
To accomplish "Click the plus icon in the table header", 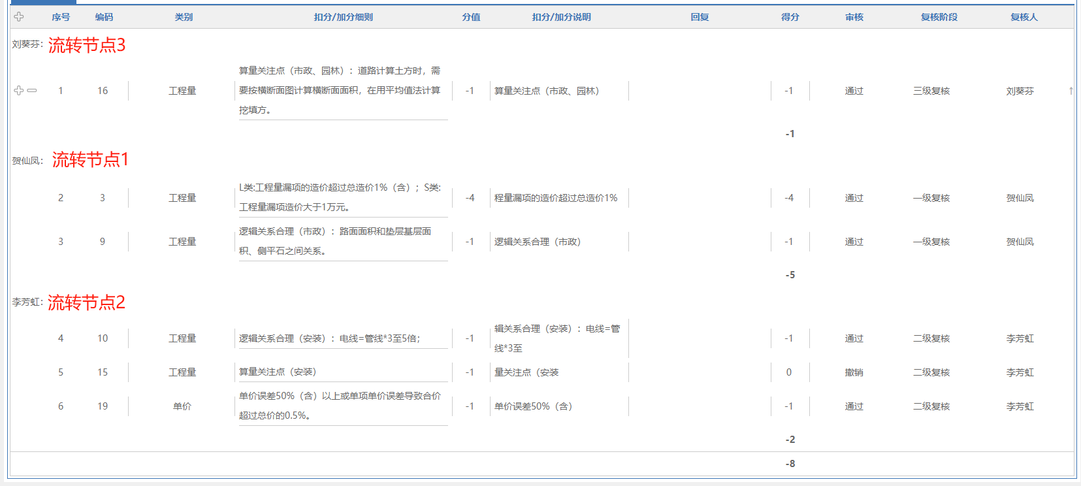I will pyautogui.click(x=19, y=17).
